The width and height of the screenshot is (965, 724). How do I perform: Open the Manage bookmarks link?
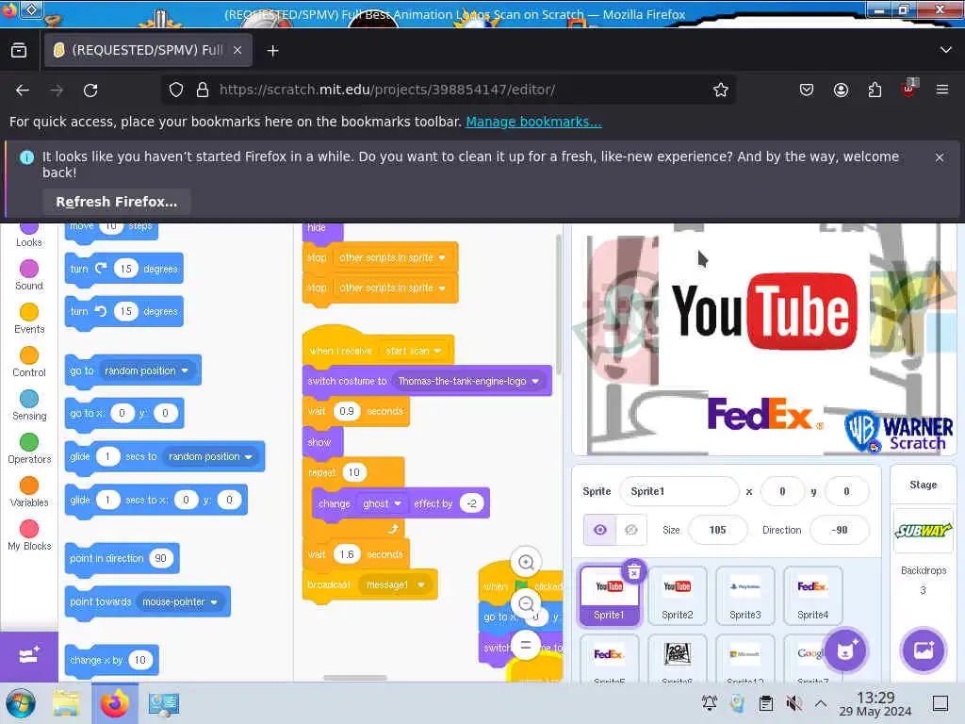533,122
